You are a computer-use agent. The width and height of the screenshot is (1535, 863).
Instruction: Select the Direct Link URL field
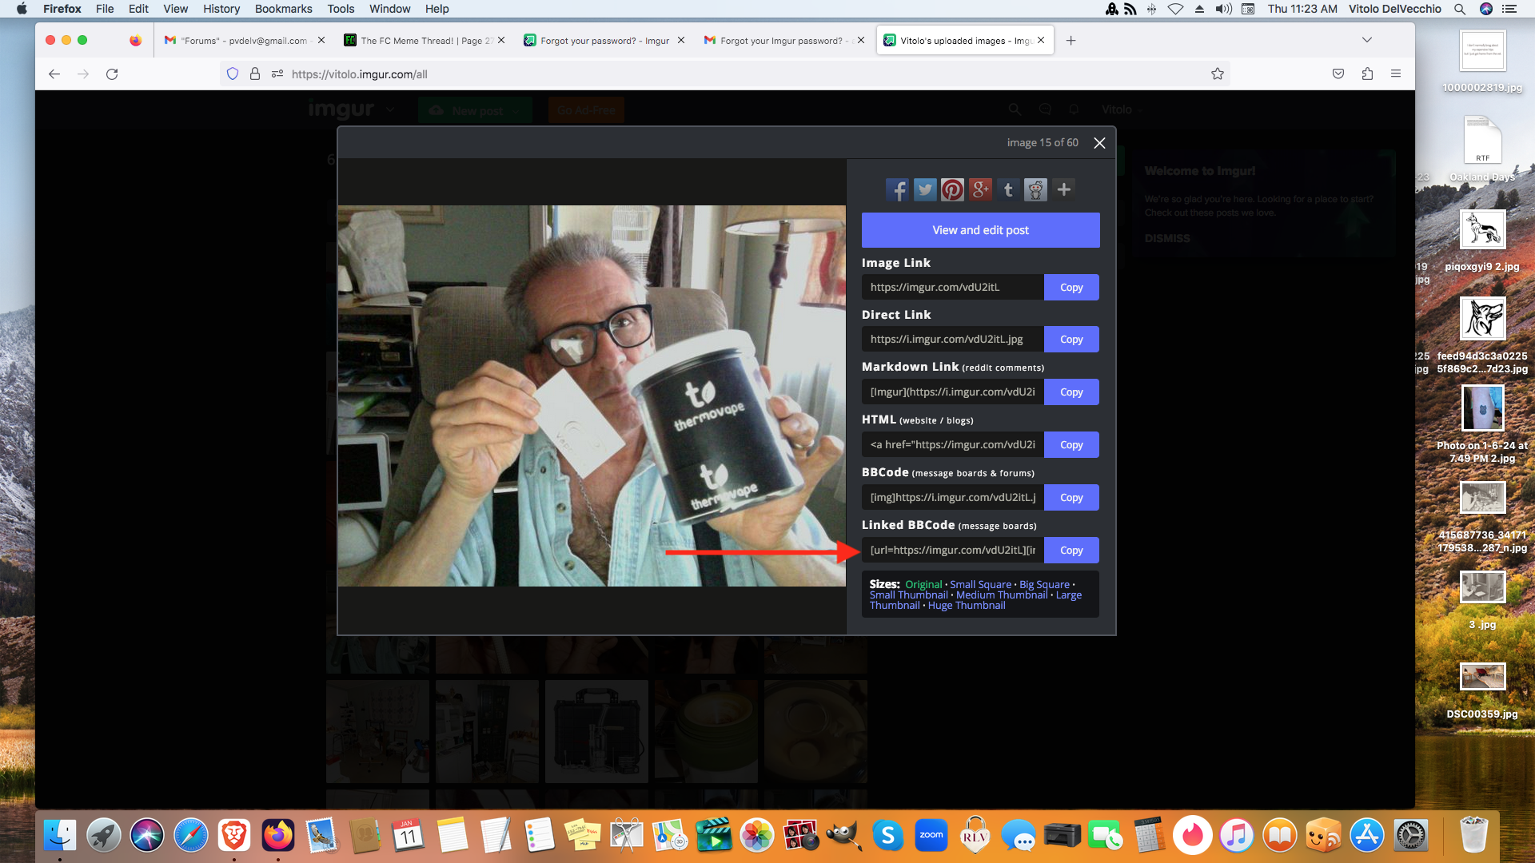(x=953, y=340)
